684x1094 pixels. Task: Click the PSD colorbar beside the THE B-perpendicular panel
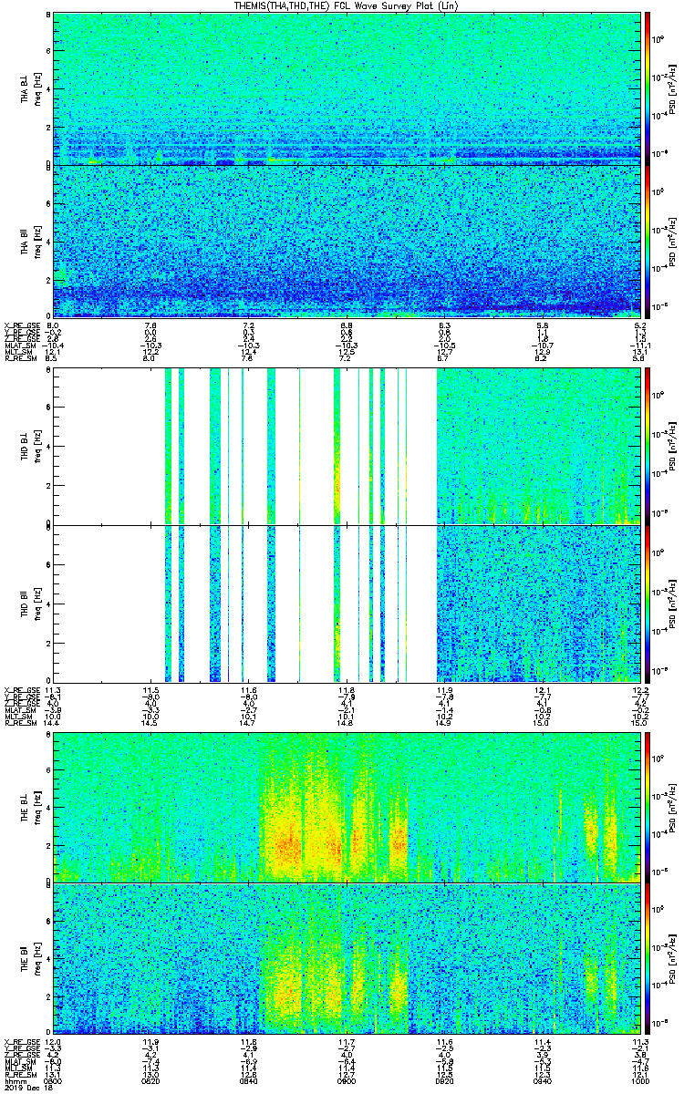648,806
